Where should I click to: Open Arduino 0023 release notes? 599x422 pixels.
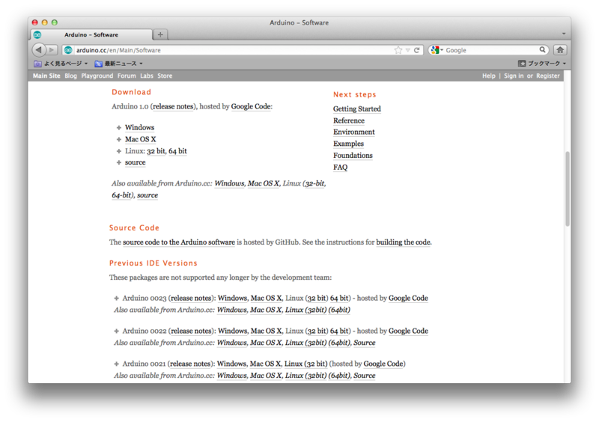pyautogui.click(x=191, y=299)
